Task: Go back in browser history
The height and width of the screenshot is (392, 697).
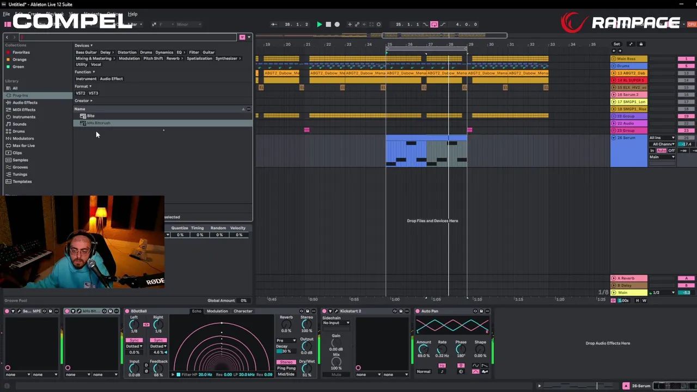Action: click(7, 37)
